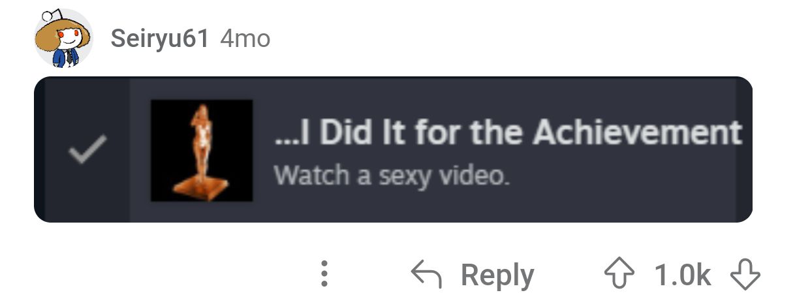Visit the Seiryu61 username profile link
The width and height of the screenshot is (795, 297).
pos(160,39)
